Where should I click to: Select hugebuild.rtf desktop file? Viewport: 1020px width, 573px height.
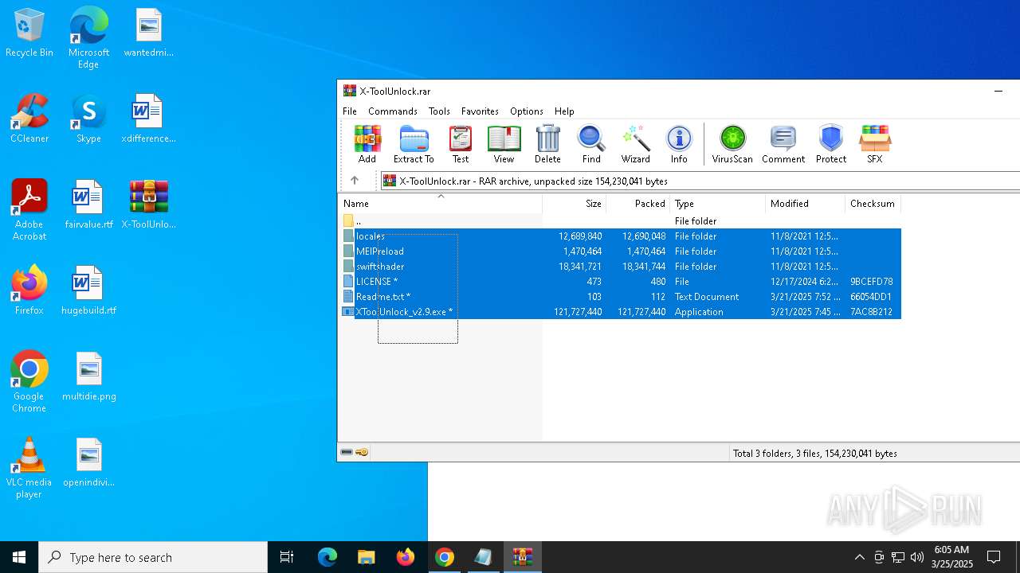[88, 290]
